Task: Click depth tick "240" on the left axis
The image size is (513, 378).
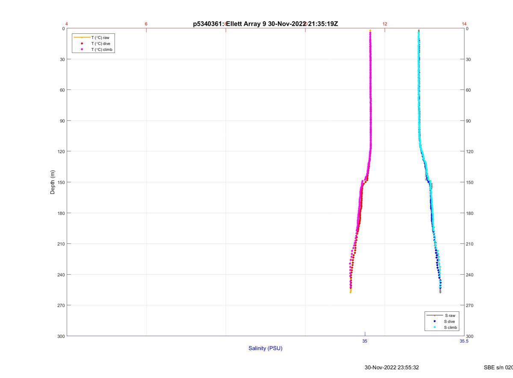Action: [61, 275]
